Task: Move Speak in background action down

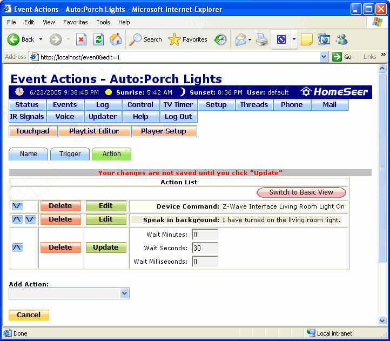Action: click(30, 219)
